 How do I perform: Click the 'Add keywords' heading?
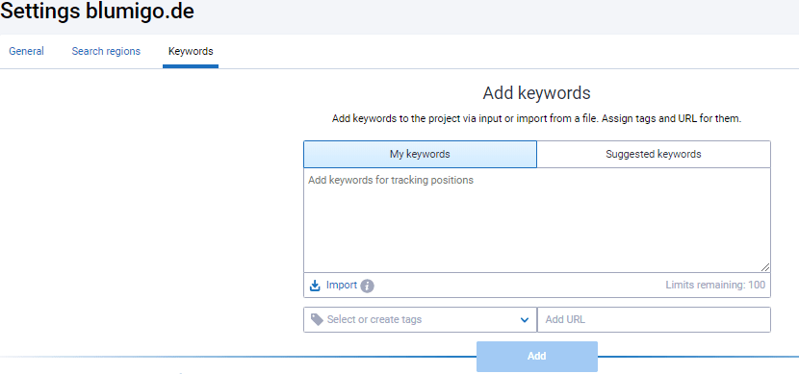(536, 93)
